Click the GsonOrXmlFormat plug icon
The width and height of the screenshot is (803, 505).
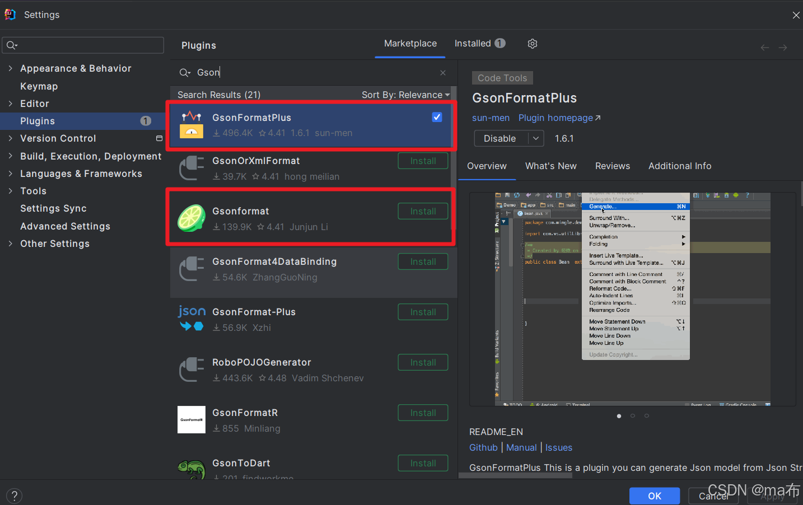point(192,167)
